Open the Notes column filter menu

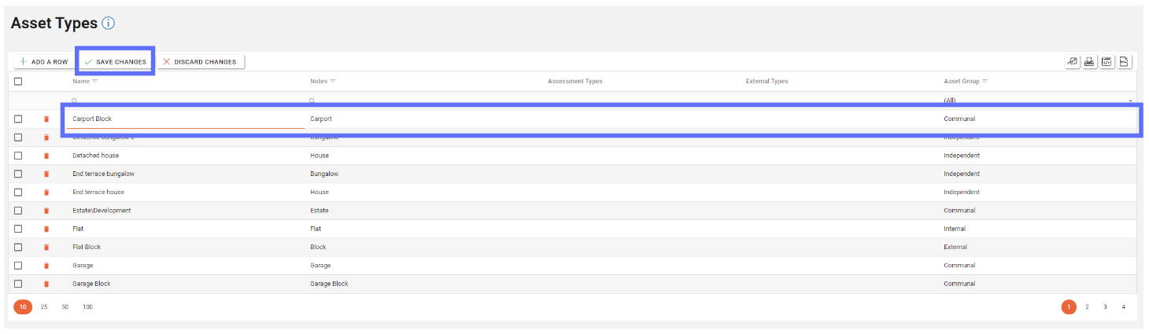[333, 82]
